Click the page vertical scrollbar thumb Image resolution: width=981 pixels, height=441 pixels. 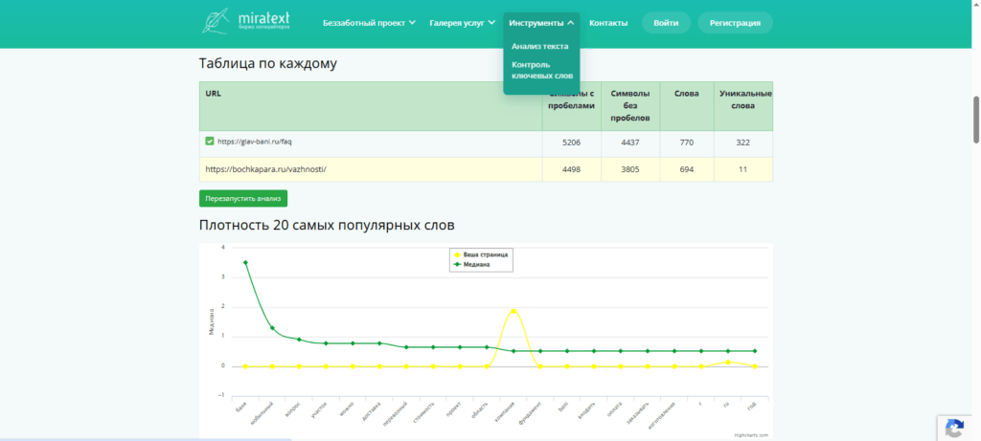976,120
